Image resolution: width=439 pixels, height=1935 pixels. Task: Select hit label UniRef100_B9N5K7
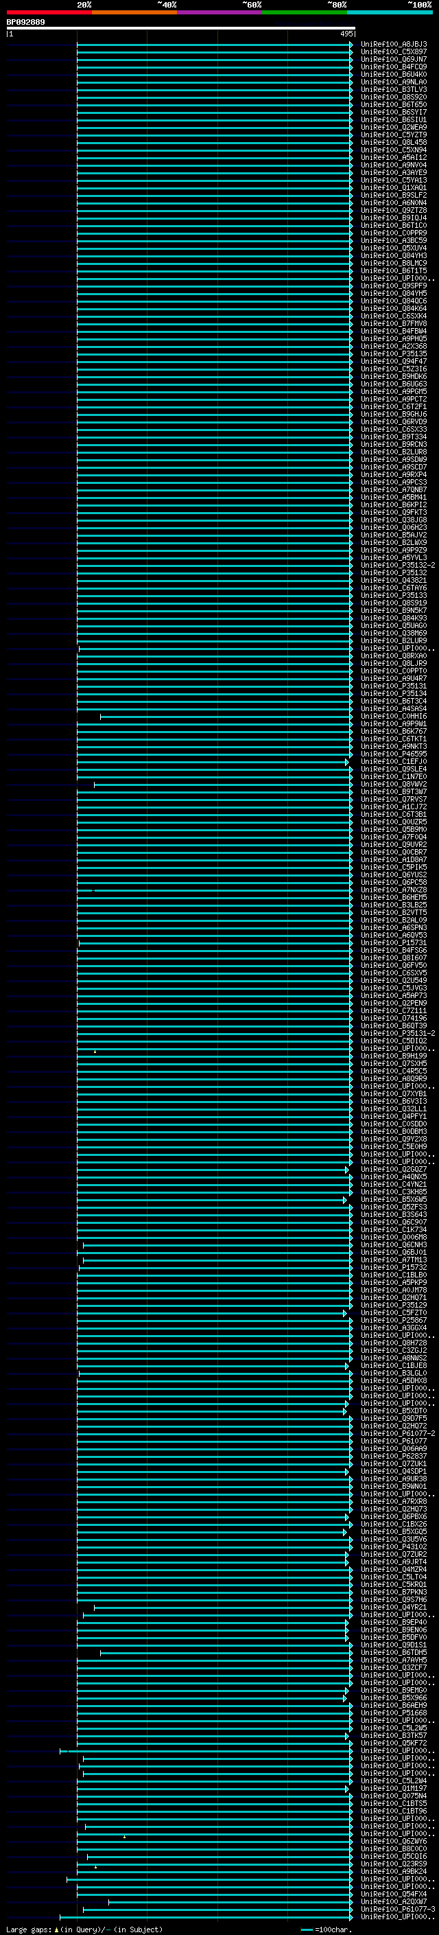[x=394, y=611]
